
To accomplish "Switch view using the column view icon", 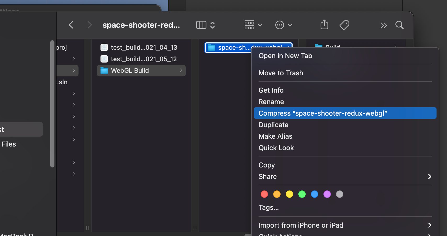I will coord(201,25).
